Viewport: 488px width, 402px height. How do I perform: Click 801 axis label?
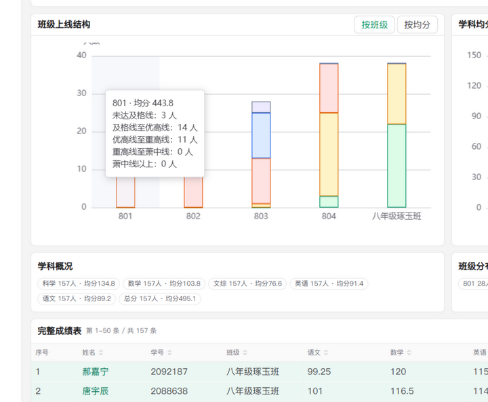pos(125,216)
